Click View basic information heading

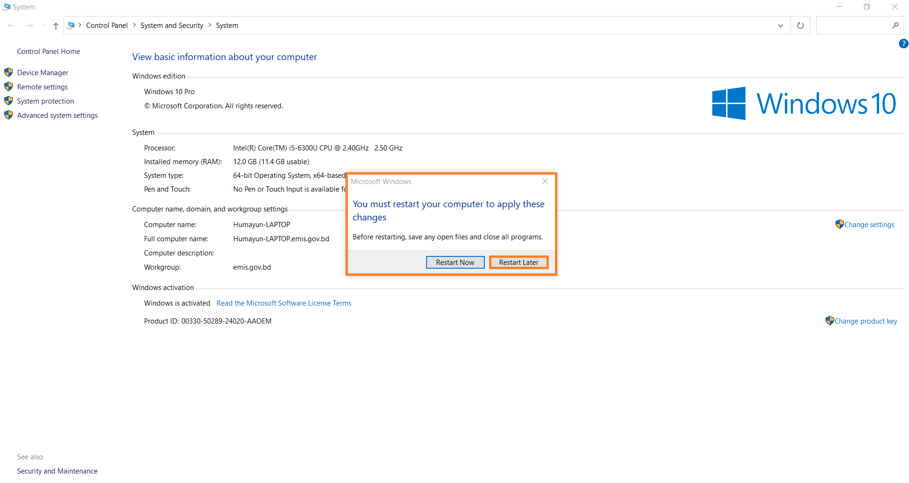click(x=225, y=57)
